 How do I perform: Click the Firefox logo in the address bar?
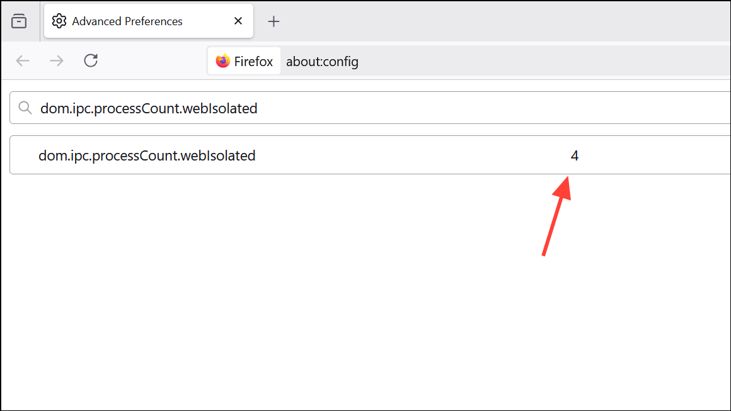tap(222, 61)
